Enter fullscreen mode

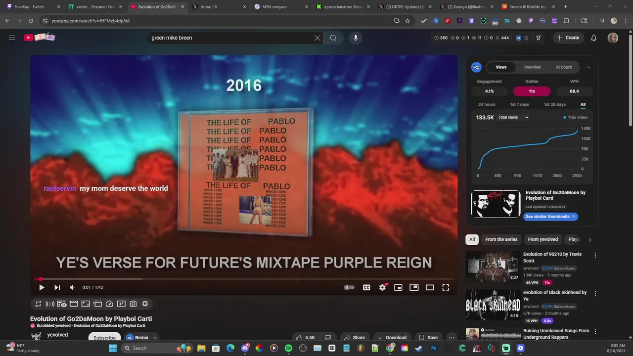(x=446, y=287)
